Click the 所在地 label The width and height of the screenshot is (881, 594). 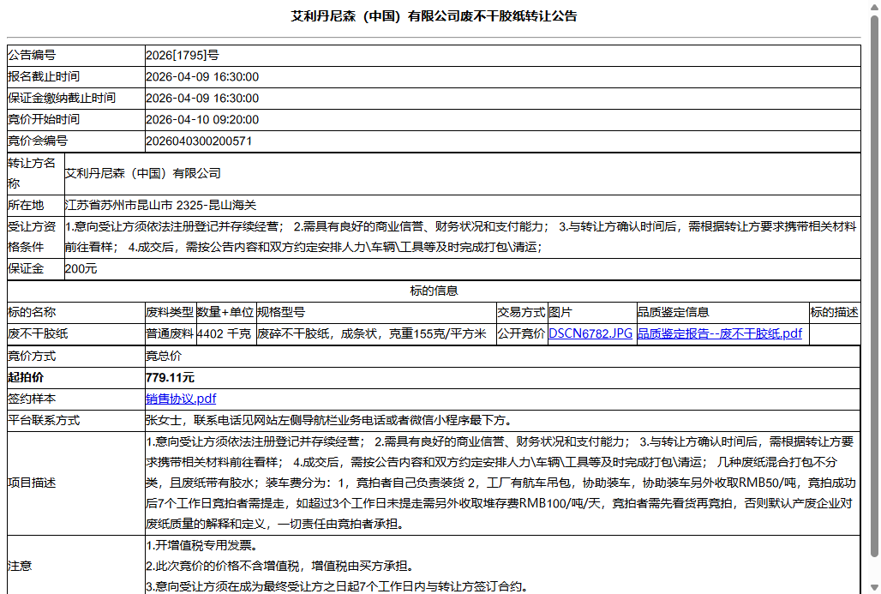click(x=26, y=205)
